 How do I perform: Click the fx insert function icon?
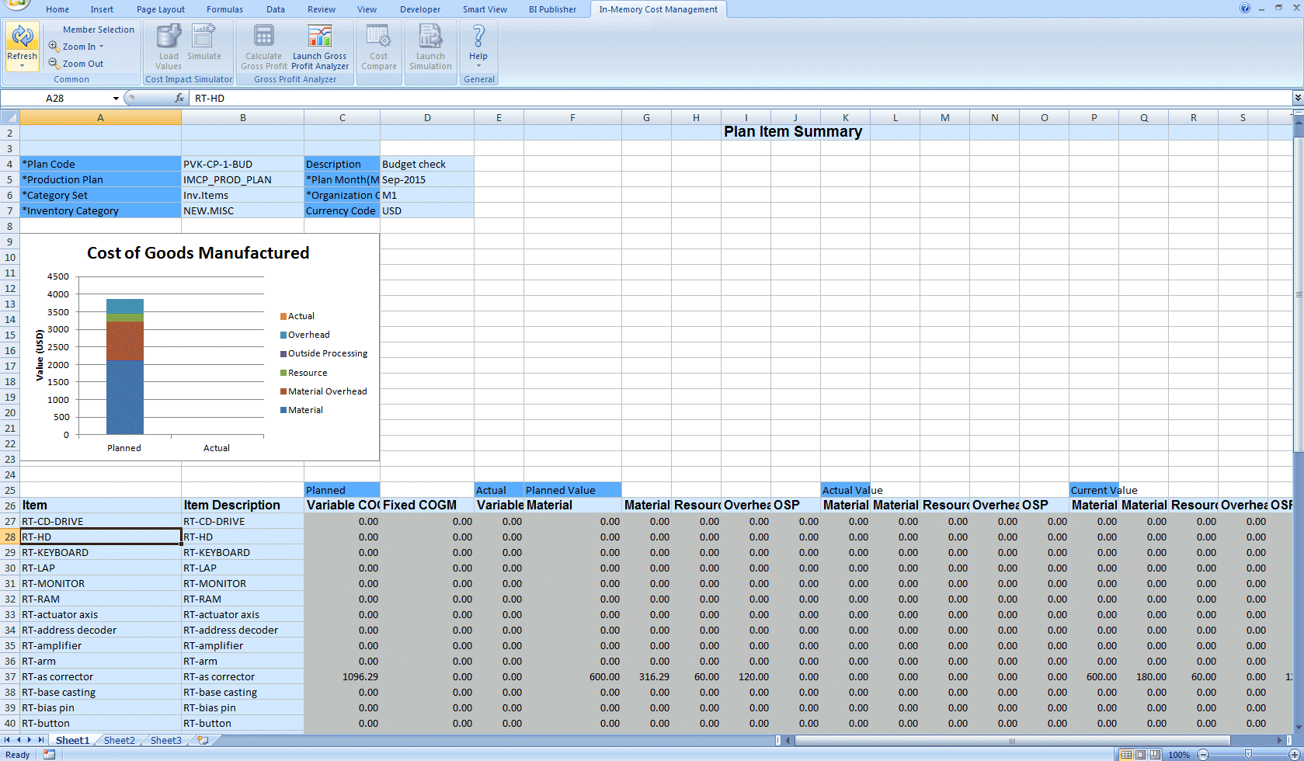coord(179,98)
